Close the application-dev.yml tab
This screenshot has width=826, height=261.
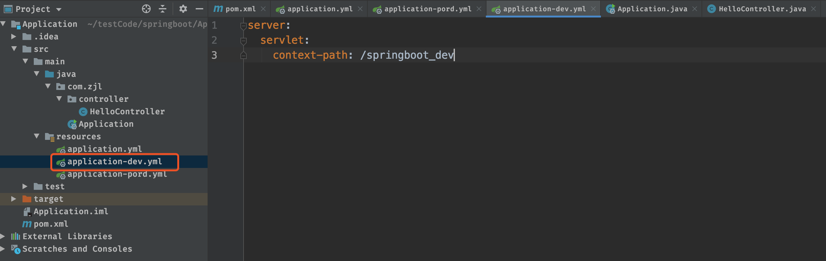(x=593, y=9)
